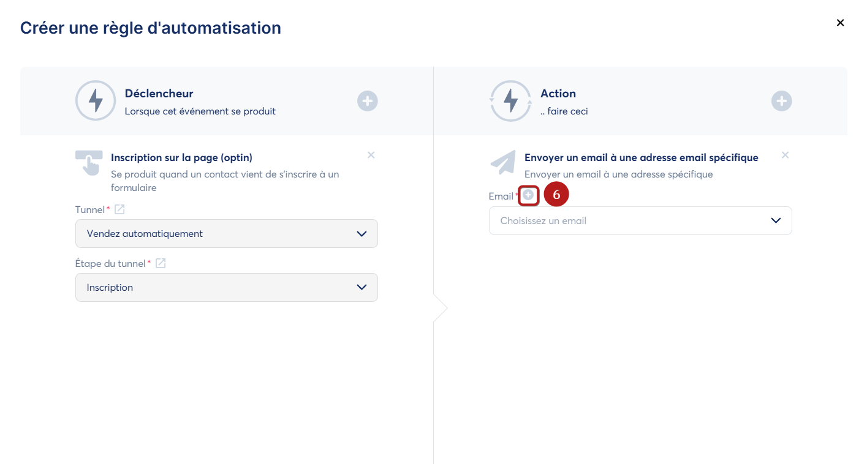This screenshot has height=464, width=867.
Task: Close the automation rule dialog
Action: click(x=840, y=23)
